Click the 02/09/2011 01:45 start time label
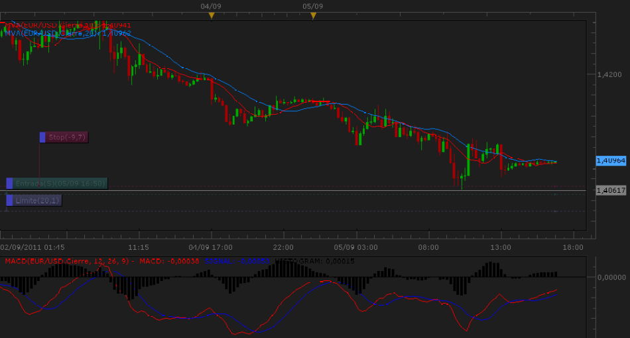 pyautogui.click(x=32, y=247)
